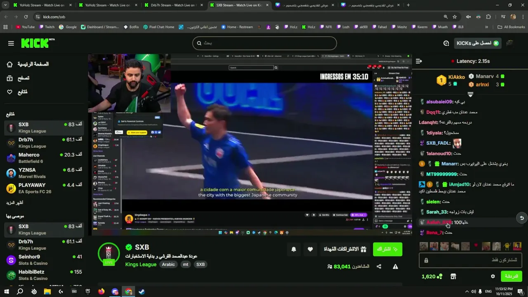Image resolution: width=528 pixels, height=297 pixels.
Task: Open Firefox from the taskbar
Action: point(101,292)
